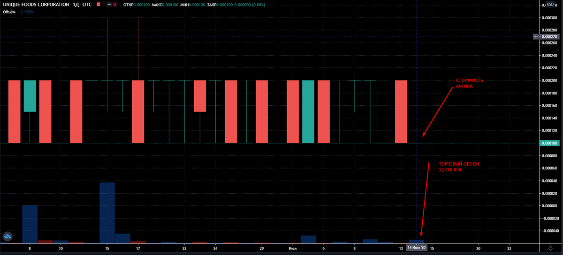Click the red candle with tall upper wick
563x255 pixels.
point(138,111)
